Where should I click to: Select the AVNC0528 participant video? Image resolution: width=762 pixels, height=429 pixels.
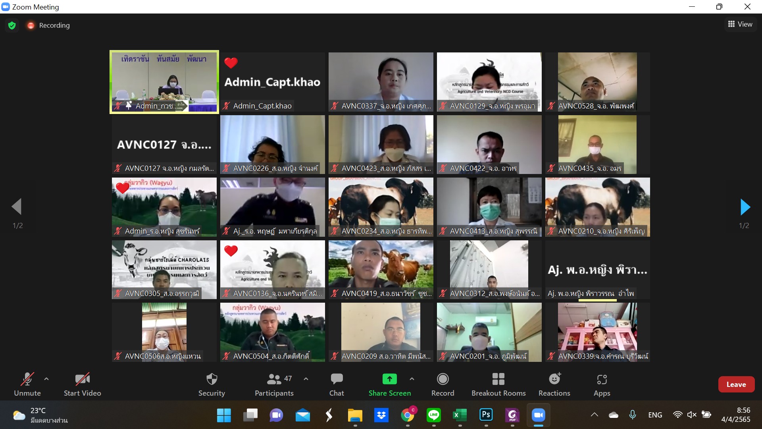pos(598,82)
